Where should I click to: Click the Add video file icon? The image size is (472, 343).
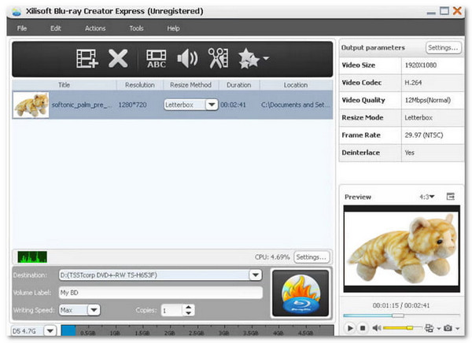click(x=87, y=58)
